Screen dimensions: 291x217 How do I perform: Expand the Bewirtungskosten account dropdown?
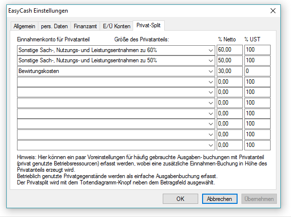(211, 71)
